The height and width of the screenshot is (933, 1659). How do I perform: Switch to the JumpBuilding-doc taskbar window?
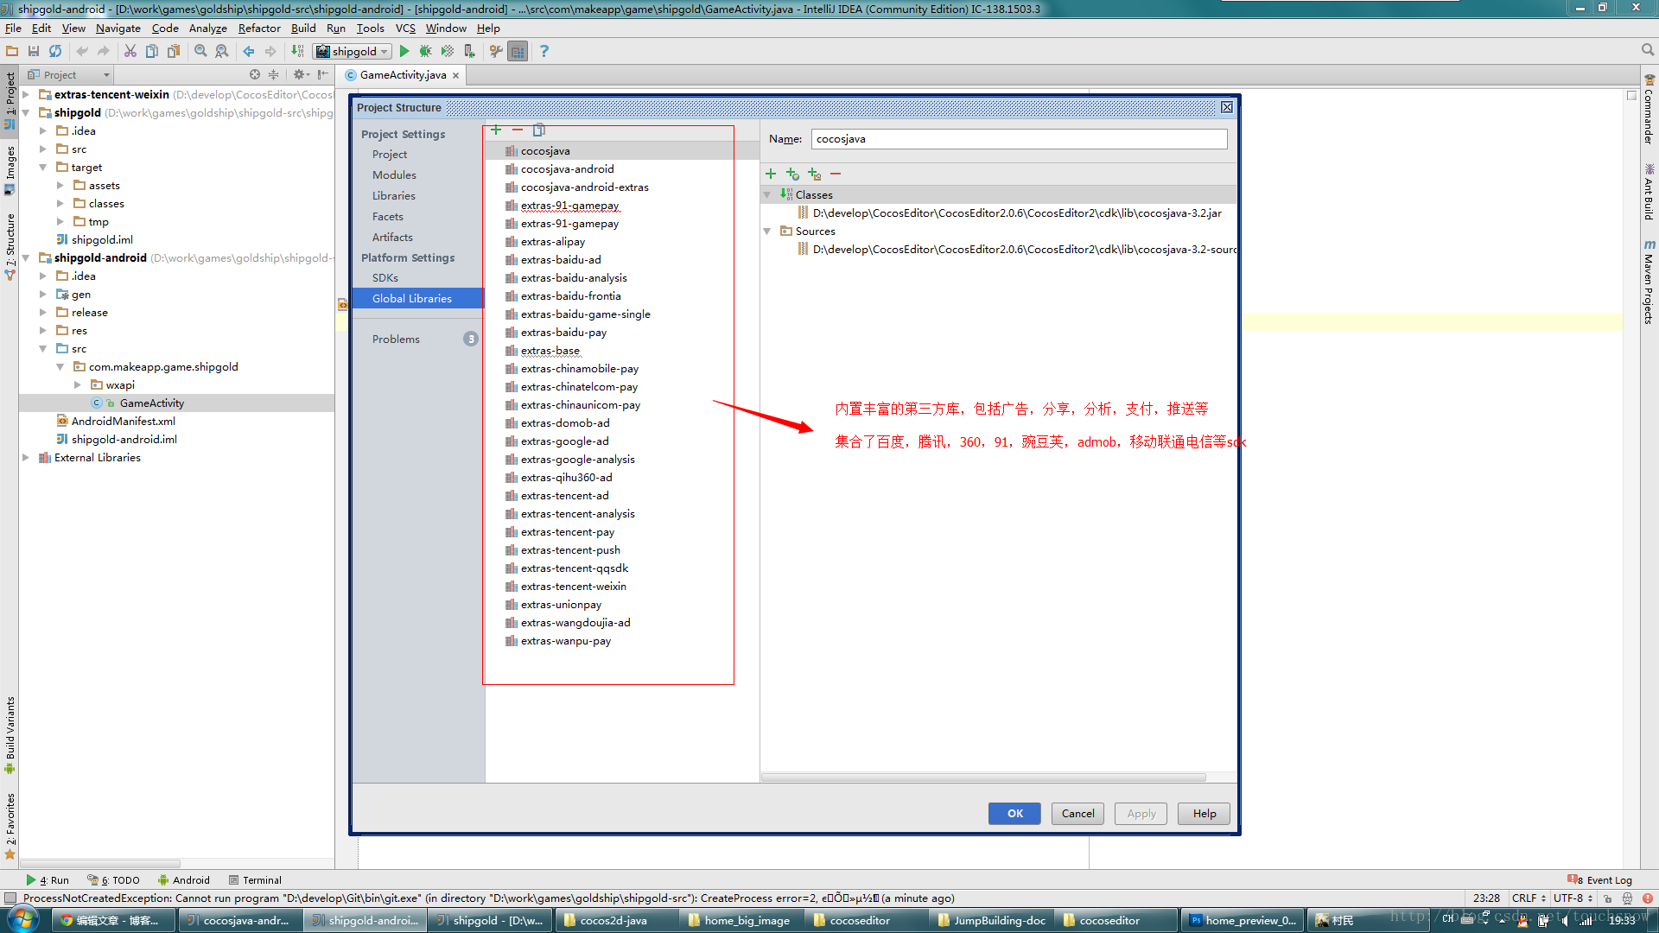coord(990,921)
